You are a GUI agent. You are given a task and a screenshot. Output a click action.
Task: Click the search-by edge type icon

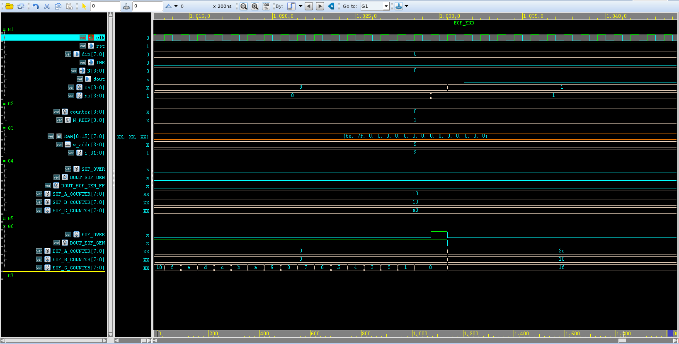[x=291, y=6]
